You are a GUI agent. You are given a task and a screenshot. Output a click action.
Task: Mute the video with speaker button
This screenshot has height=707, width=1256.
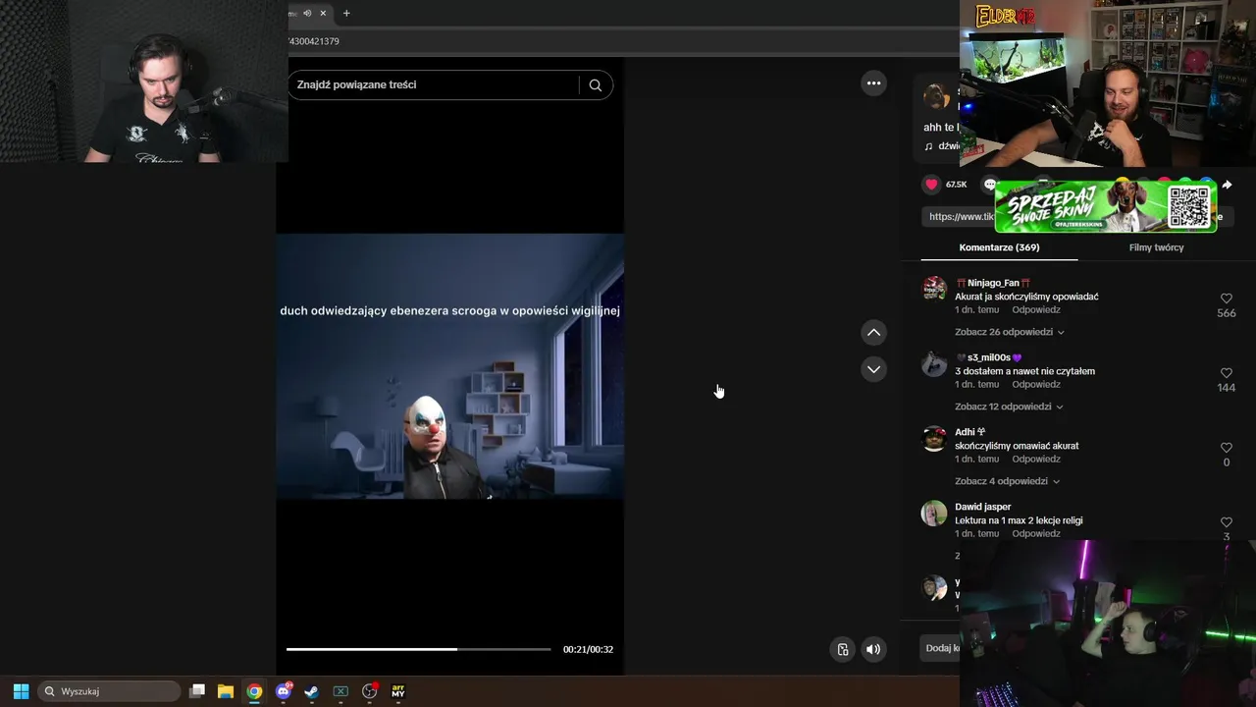873,649
